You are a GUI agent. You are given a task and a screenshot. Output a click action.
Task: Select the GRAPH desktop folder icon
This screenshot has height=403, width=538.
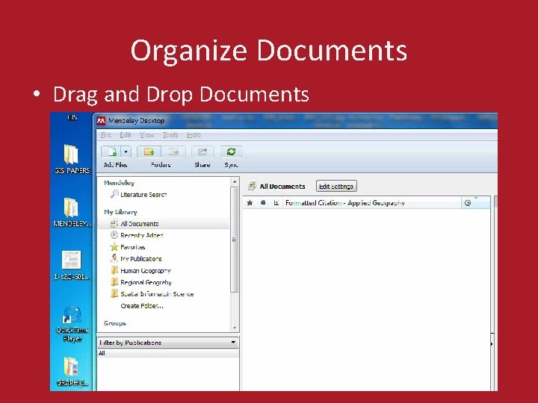click(72, 372)
